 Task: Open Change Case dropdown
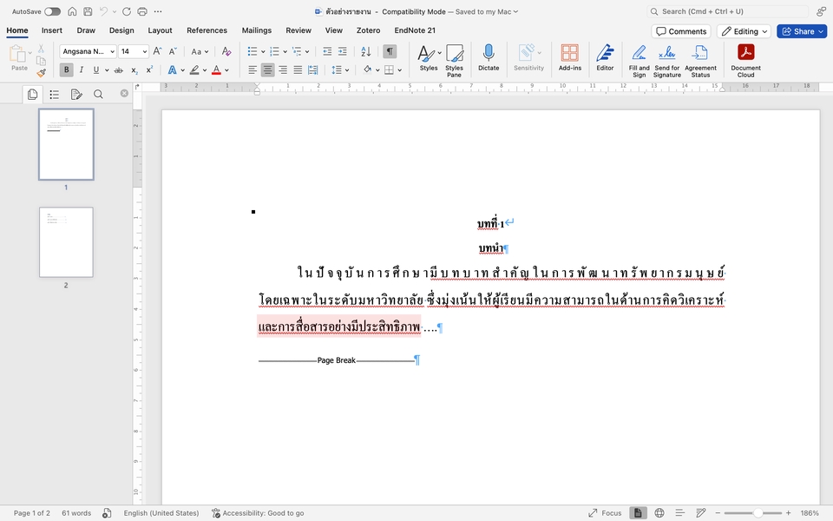coord(200,51)
